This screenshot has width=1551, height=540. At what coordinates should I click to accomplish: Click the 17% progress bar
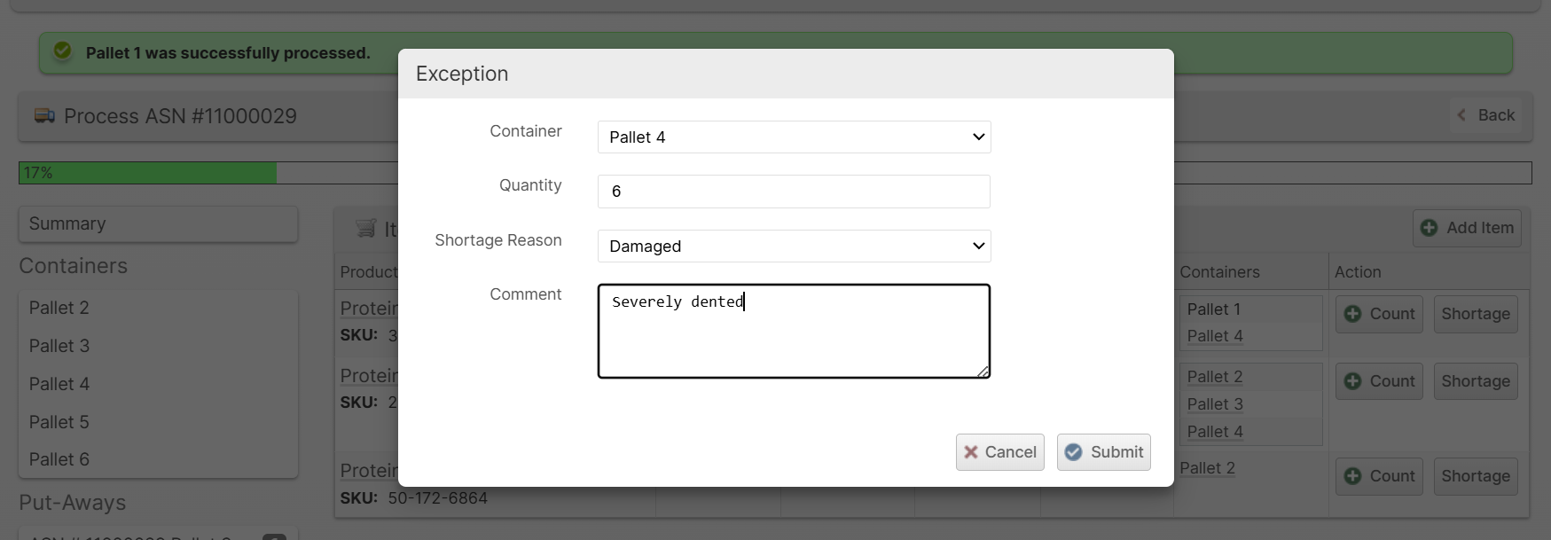pyautogui.click(x=147, y=173)
